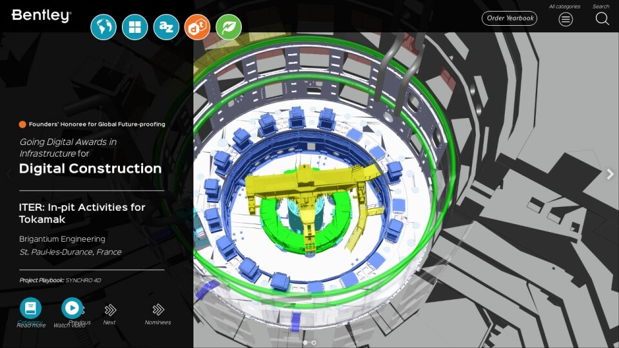
Task: Click the Nominees label
Action: (158, 322)
